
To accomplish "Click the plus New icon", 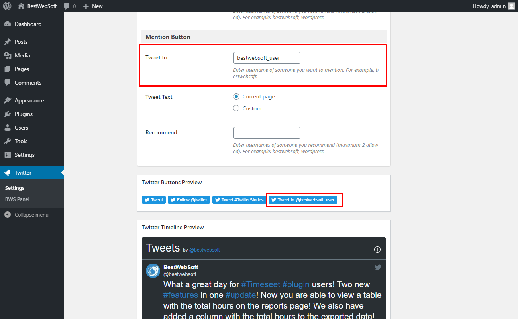I will [86, 6].
